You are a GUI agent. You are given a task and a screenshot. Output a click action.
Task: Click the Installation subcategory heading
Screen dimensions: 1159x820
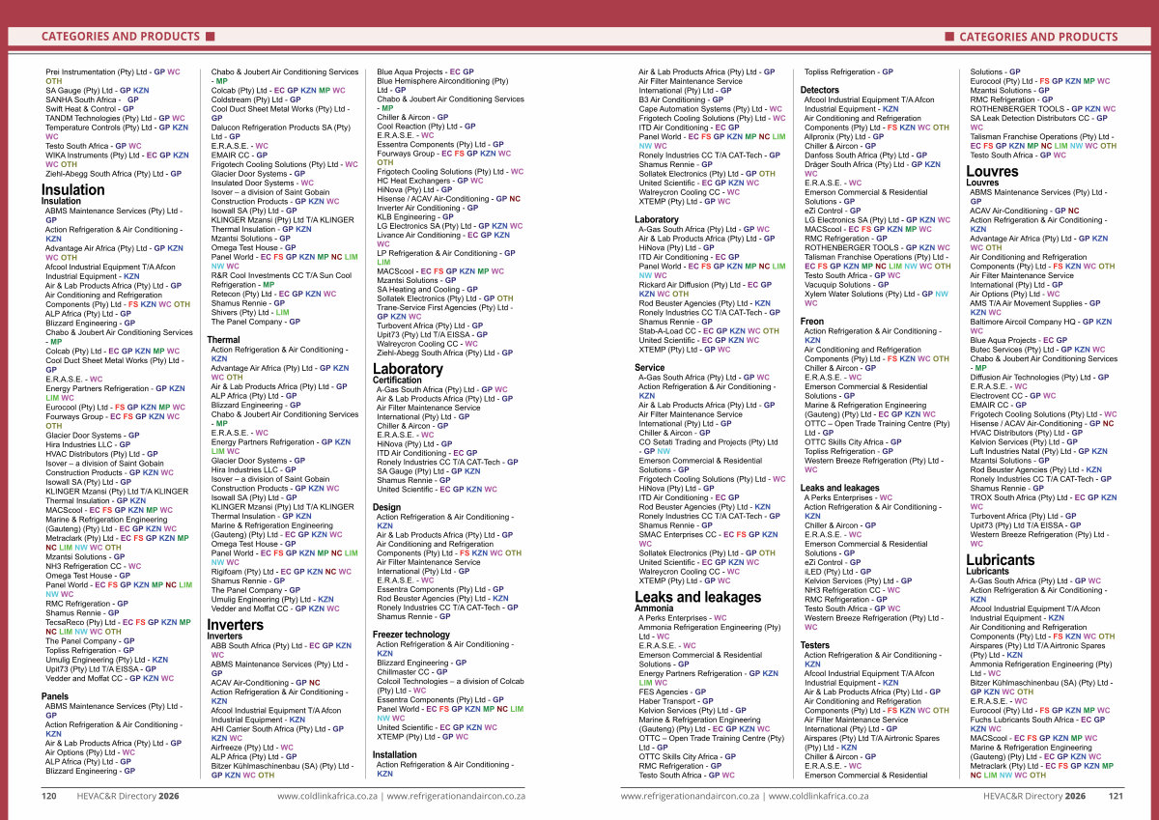point(395,755)
